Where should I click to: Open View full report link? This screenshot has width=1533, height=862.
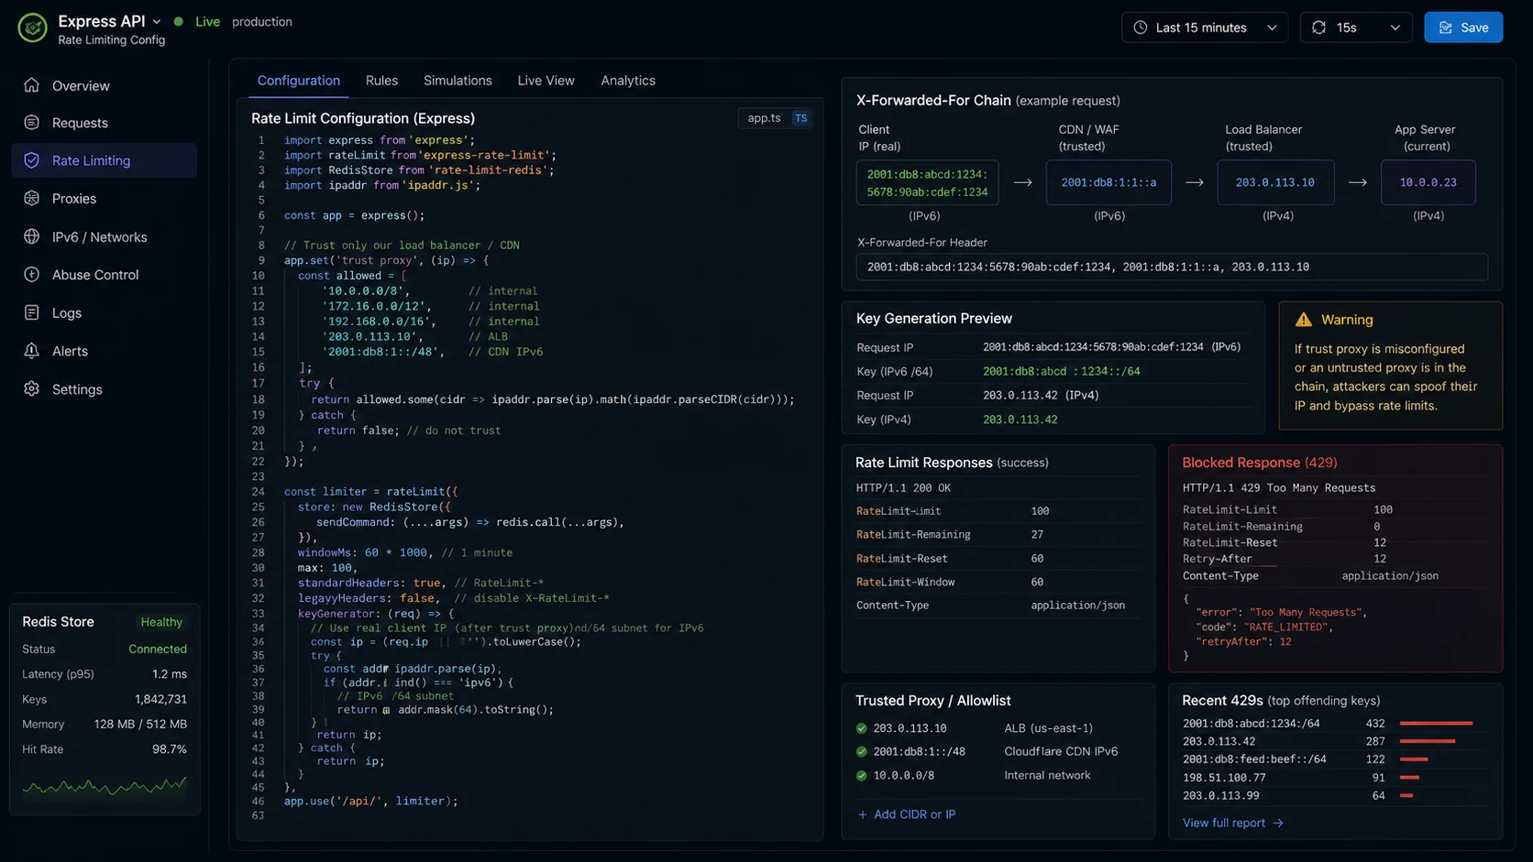1233,824
